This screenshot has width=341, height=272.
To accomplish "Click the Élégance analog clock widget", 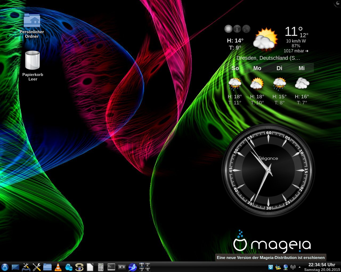I will point(268,170).
